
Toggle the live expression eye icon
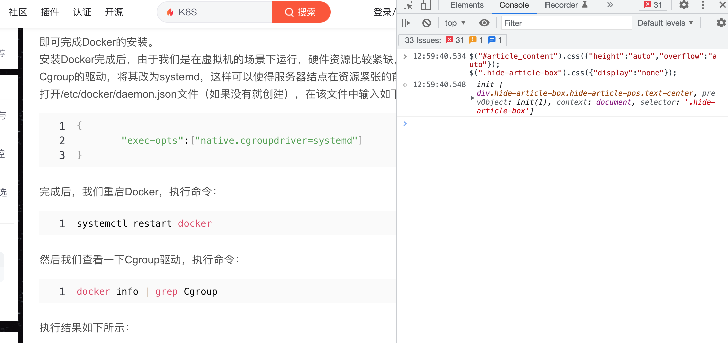[x=484, y=23]
